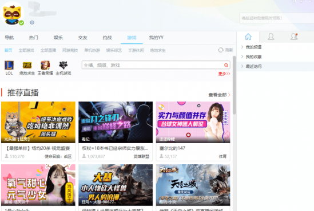
Task: Select the 游戏 tab
Action: point(132,38)
